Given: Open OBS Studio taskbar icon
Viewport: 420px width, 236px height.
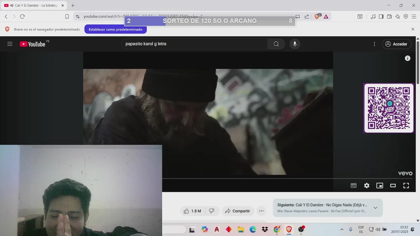Looking at the screenshot, I should (301, 229).
